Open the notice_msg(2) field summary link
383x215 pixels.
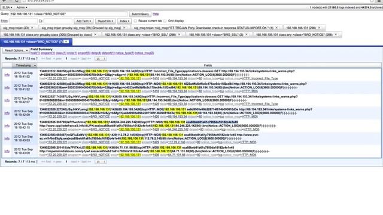coord(145,53)
